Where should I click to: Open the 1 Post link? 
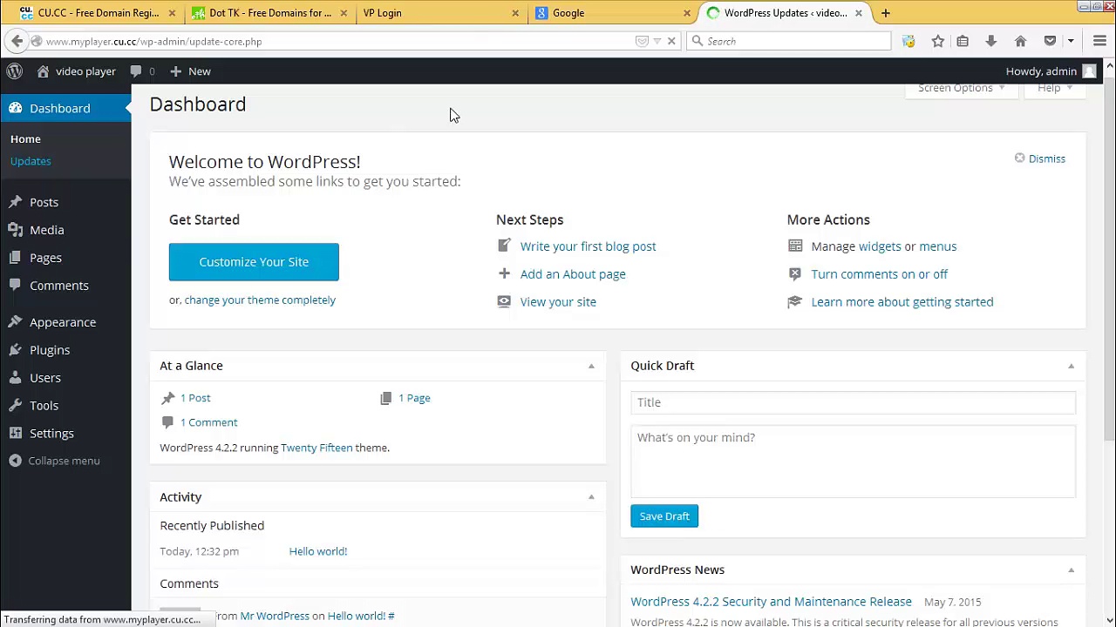(x=195, y=398)
